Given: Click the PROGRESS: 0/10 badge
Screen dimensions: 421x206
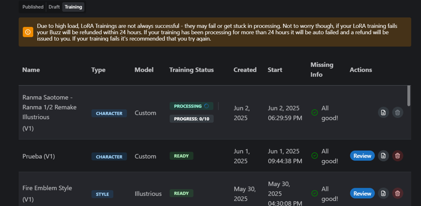Looking at the screenshot, I should pos(192,119).
